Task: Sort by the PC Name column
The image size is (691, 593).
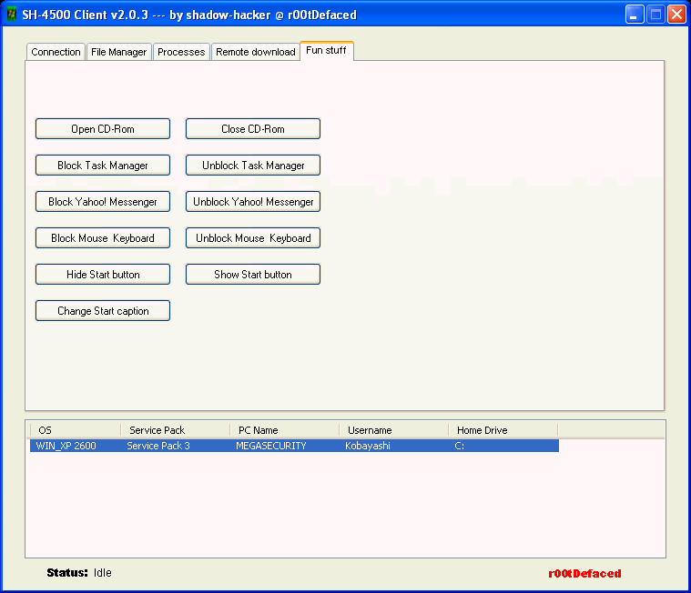Action: tap(284, 430)
